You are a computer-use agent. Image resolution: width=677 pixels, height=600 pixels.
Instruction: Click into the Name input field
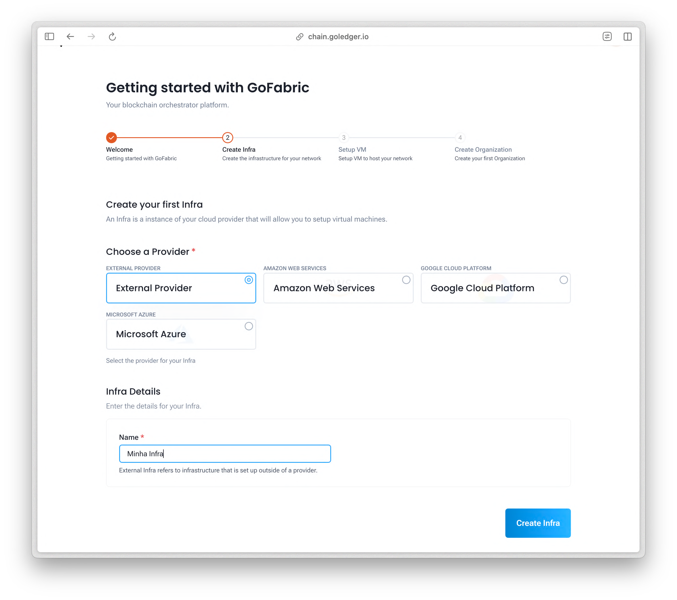(225, 453)
